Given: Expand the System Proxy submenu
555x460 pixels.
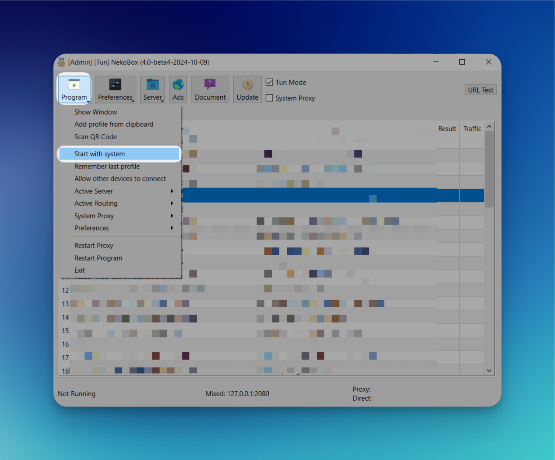Looking at the screenshot, I should tap(120, 216).
